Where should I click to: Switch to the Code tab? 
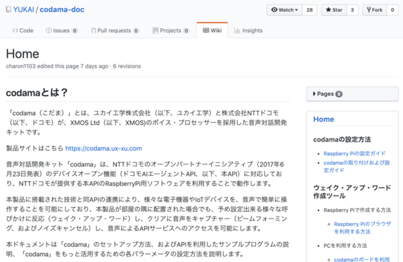tap(23, 30)
